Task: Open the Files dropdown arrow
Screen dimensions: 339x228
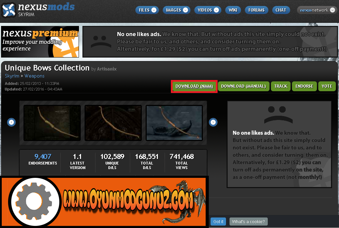Action: pyautogui.click(x=154, y=10)
